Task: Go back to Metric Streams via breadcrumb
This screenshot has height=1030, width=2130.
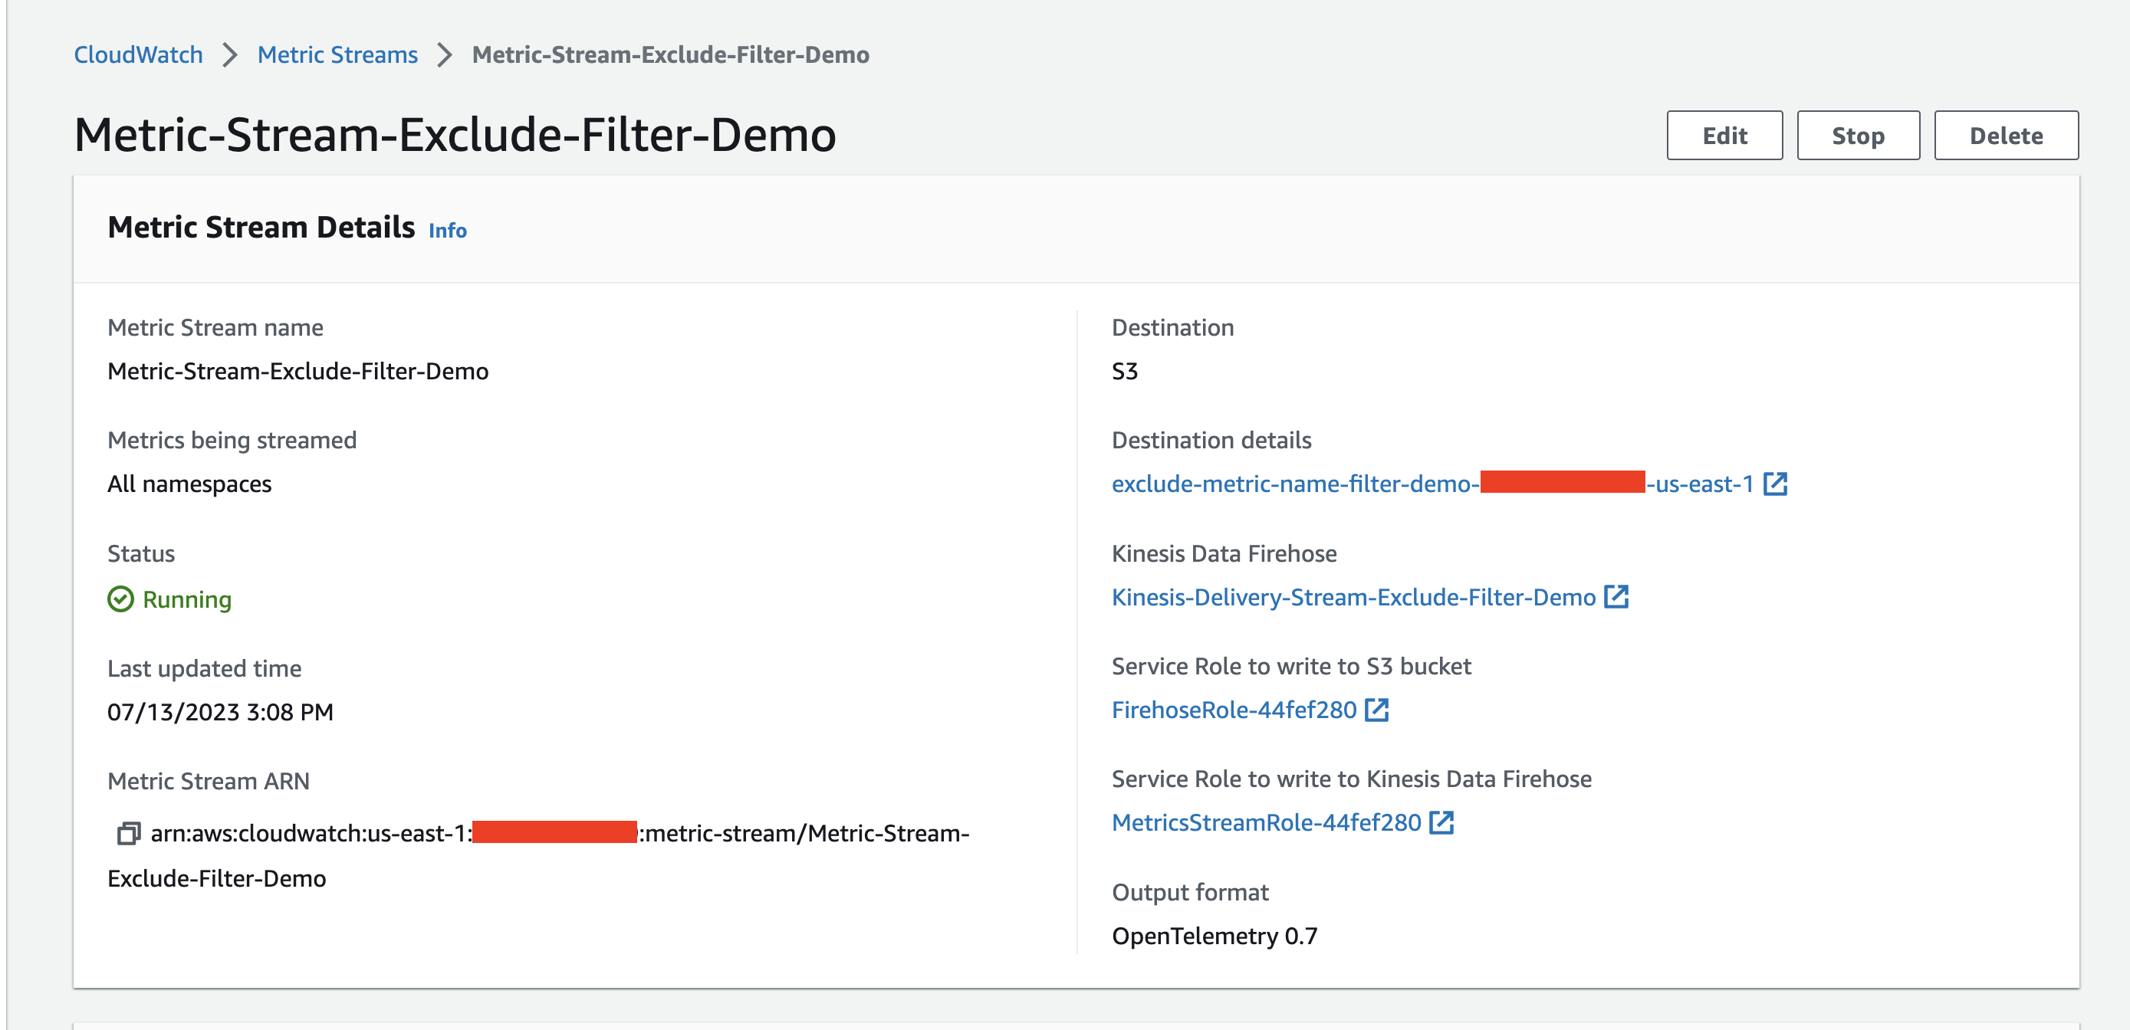Action: 337,54
